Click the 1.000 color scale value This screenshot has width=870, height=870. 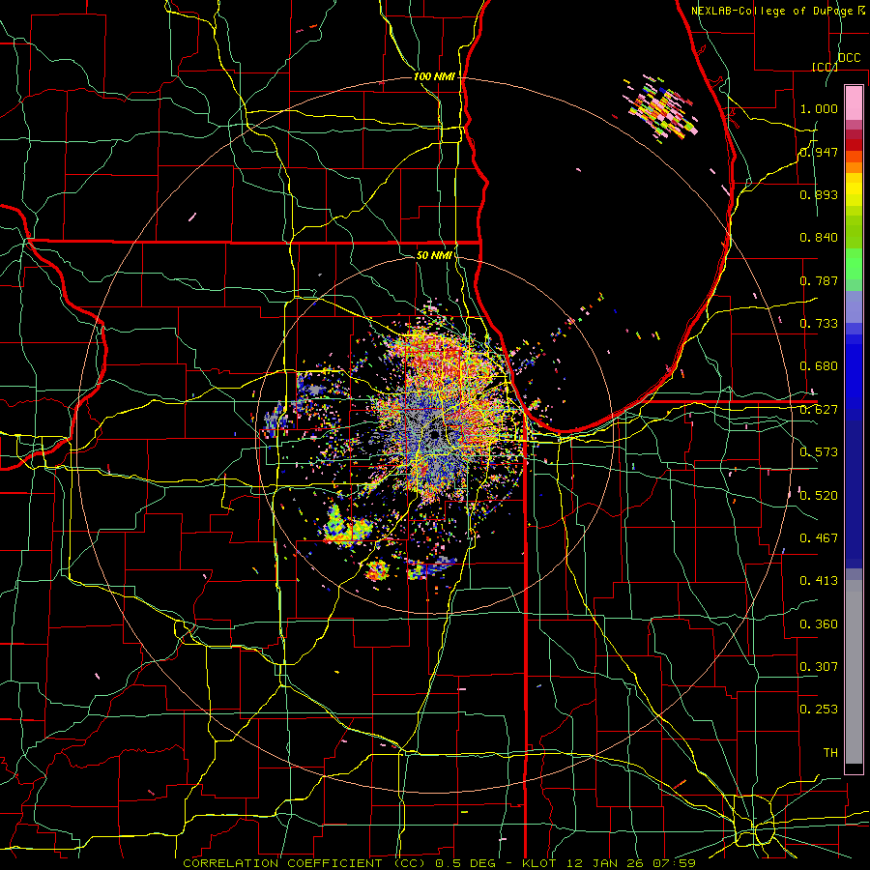click(819, 108)
